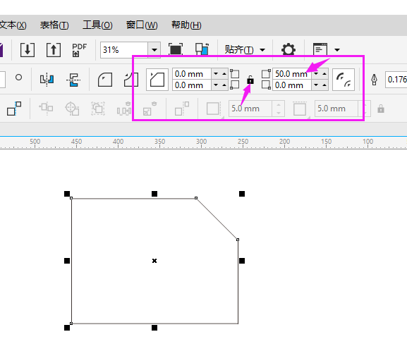Click the relative corner scaling icon
Image resolution: width=407 pixels, height=363 pixels.
coord(343,80)
